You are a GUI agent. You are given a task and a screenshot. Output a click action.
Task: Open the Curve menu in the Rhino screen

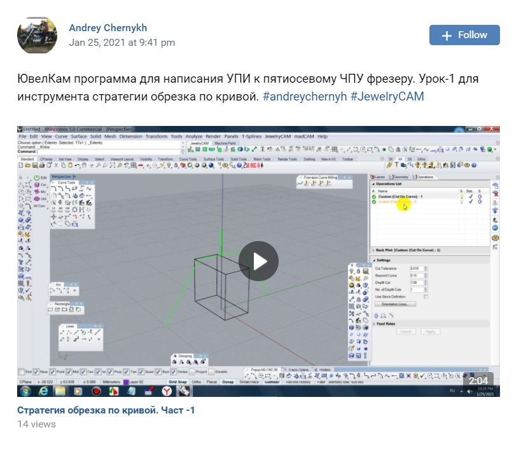click(61, 136)
